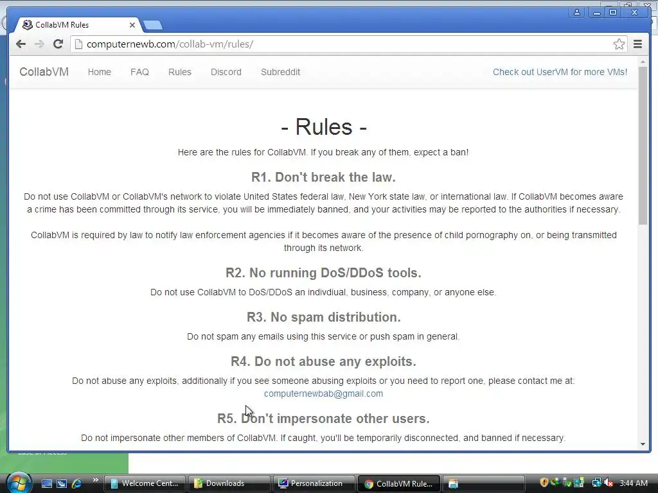Screen dimensions: 658x493
Task: Launch Internet Explorer from quick launch
Action: [x=77, y=484]
